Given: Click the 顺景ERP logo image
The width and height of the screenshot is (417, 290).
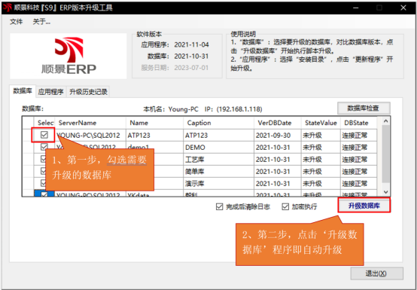Looking at the screenshot, I should (68, 56).
